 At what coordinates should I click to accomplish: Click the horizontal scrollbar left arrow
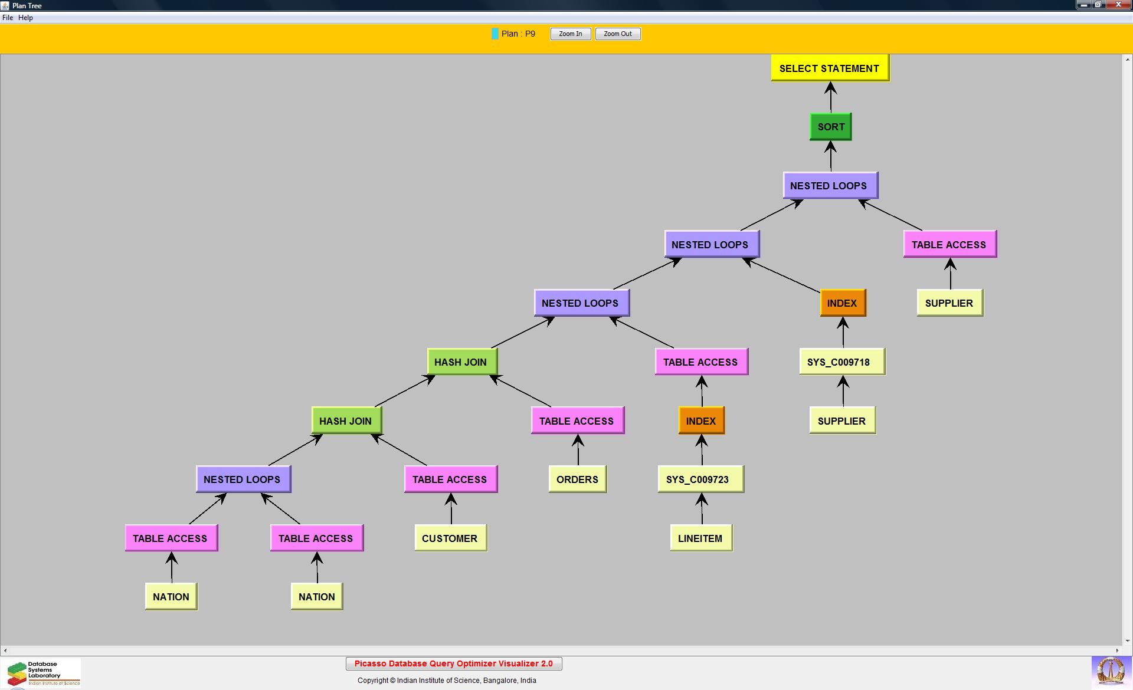click(x=5, y=650)
